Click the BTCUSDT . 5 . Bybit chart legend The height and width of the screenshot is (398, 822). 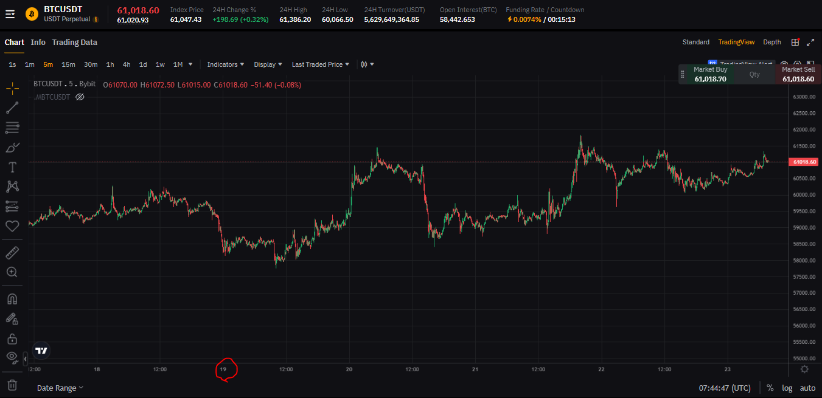66,84
